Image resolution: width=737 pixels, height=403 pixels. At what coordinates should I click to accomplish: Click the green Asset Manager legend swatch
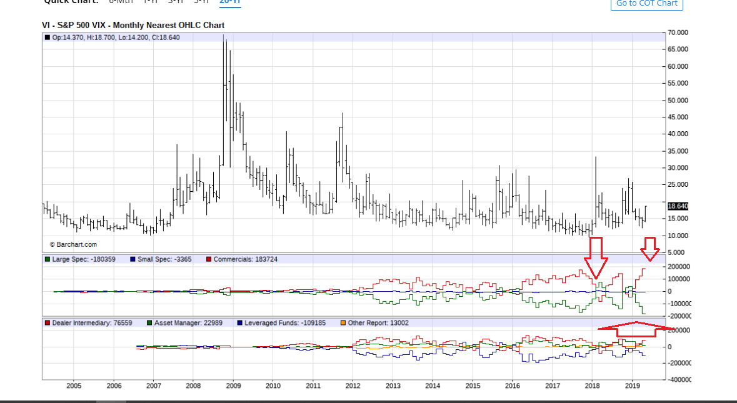pos(149,323)
